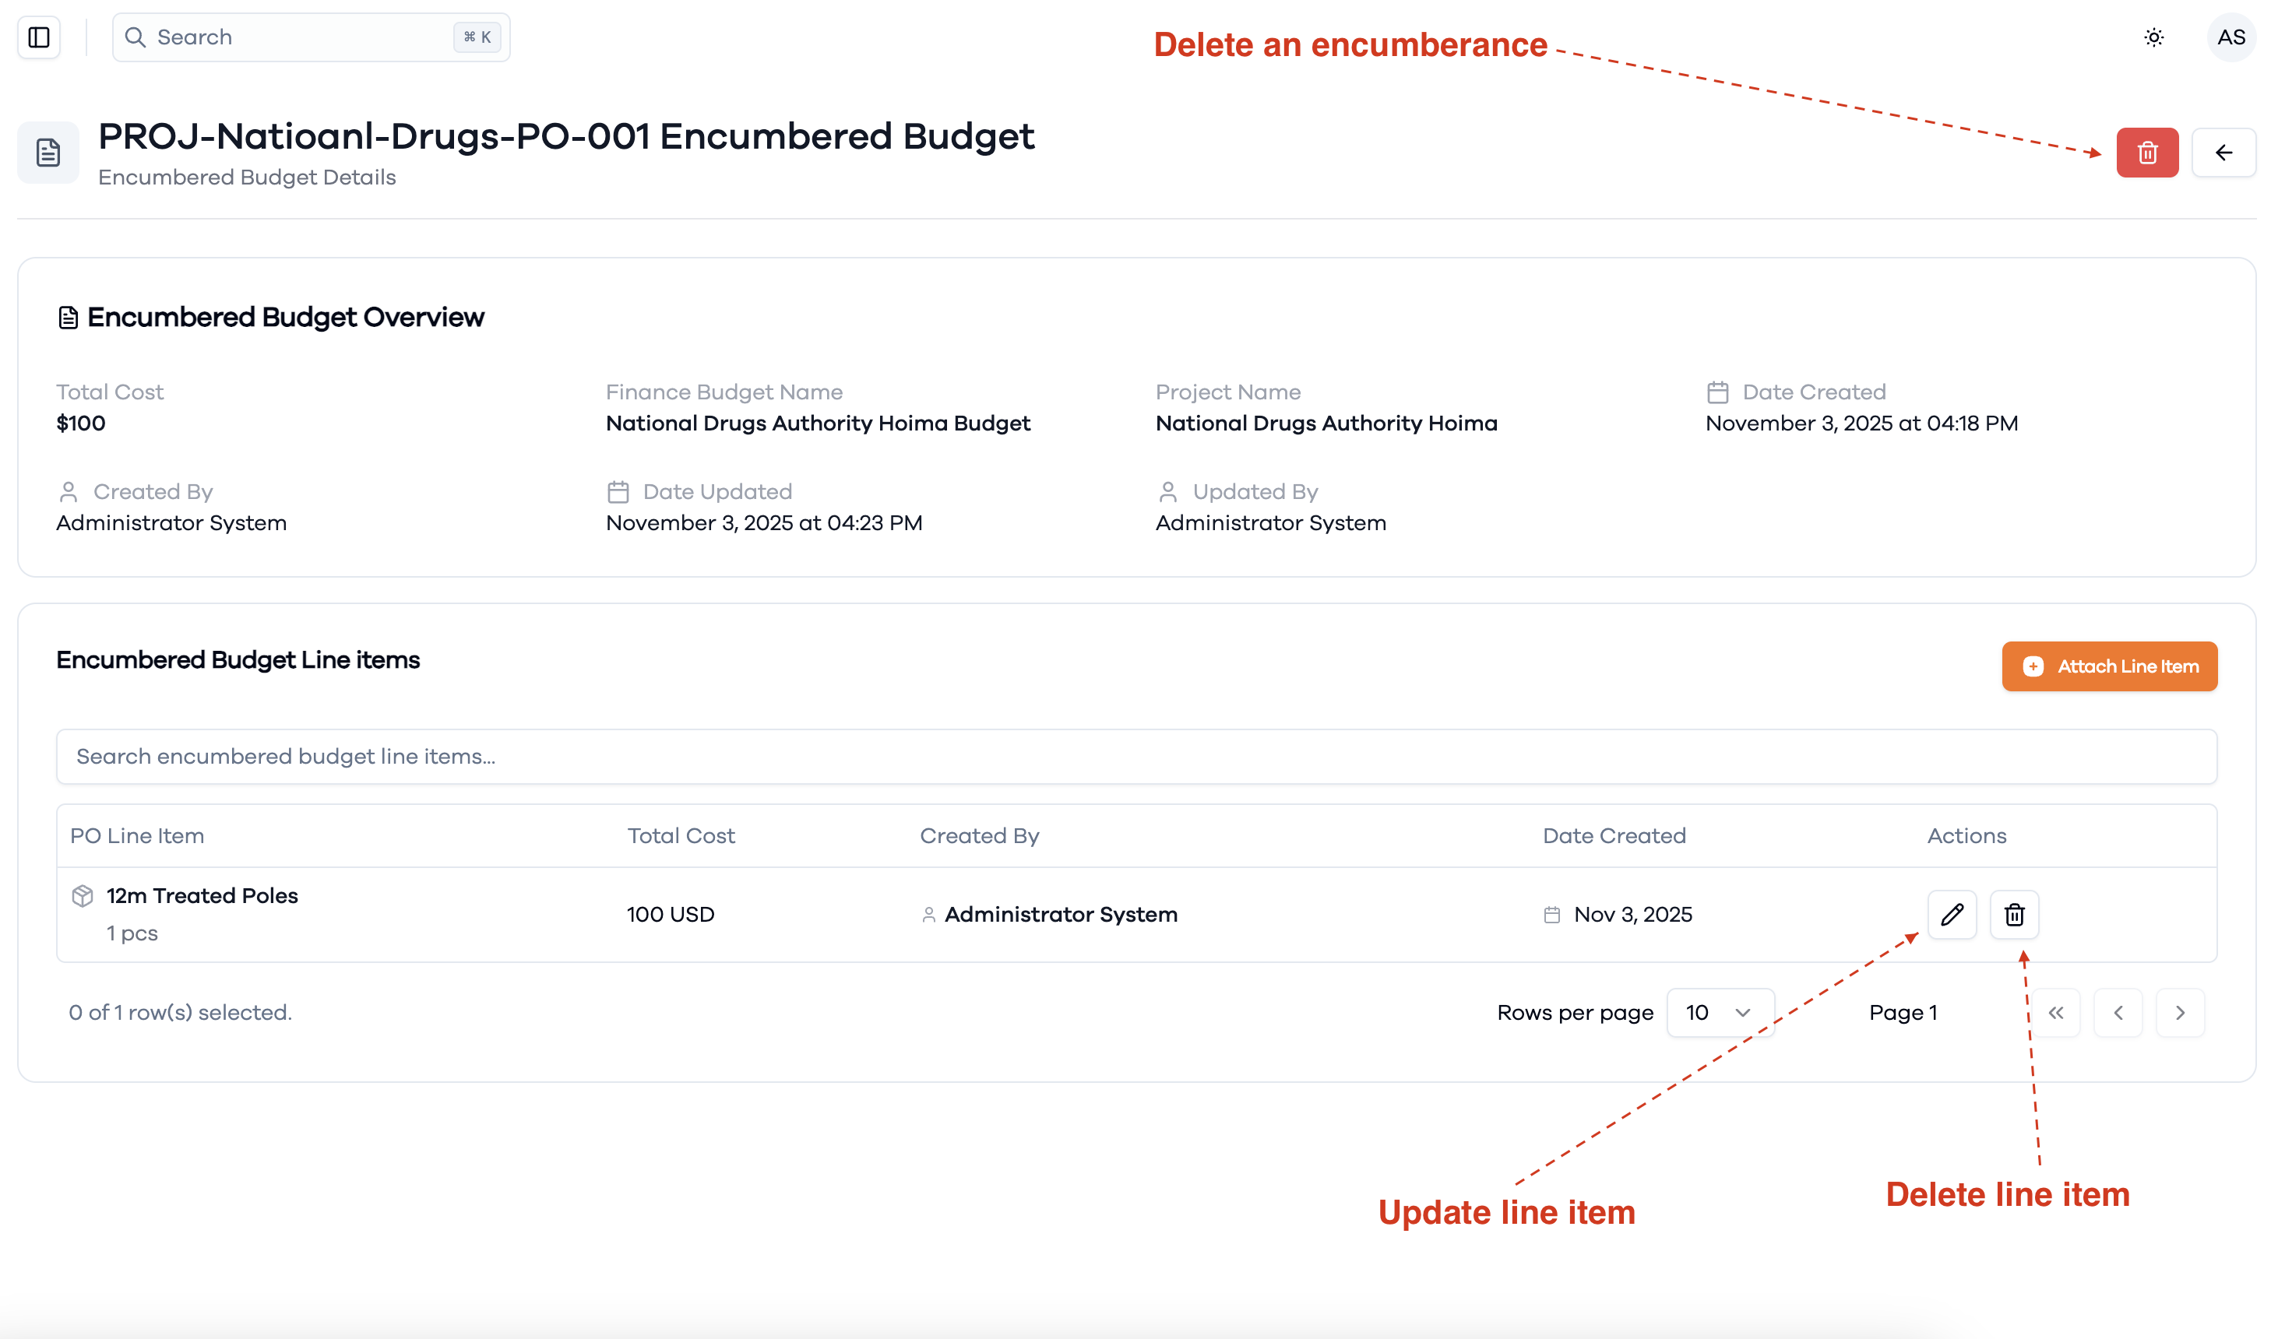Image resolution: width=2271 pixels, height=1339 pixels.
Task: Click the person icon in Created By cell
Action: coord(928,915)
